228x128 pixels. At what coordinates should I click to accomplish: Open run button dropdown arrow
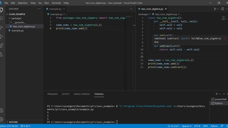[x=218, y=9]
